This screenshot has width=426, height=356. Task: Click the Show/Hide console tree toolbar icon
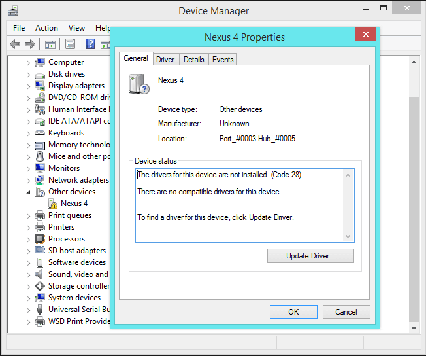50,44
